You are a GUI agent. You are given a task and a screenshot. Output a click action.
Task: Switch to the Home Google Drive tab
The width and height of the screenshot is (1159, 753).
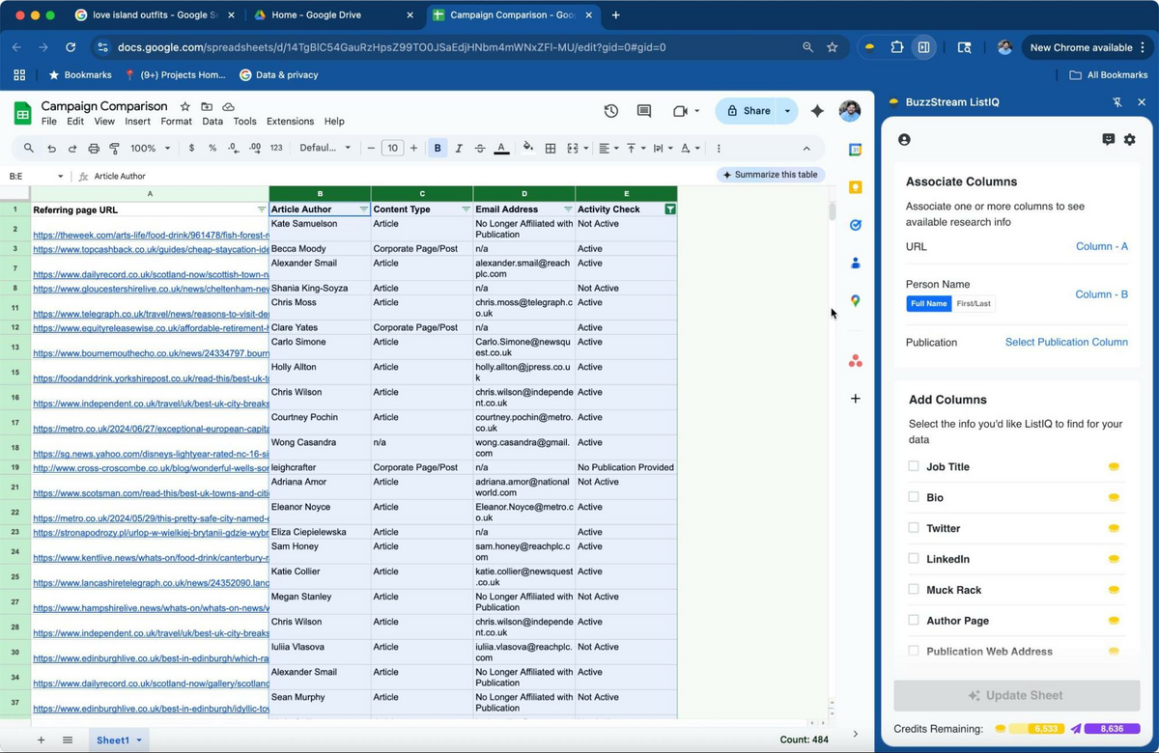pyautogui.click(x=317, y=15)
